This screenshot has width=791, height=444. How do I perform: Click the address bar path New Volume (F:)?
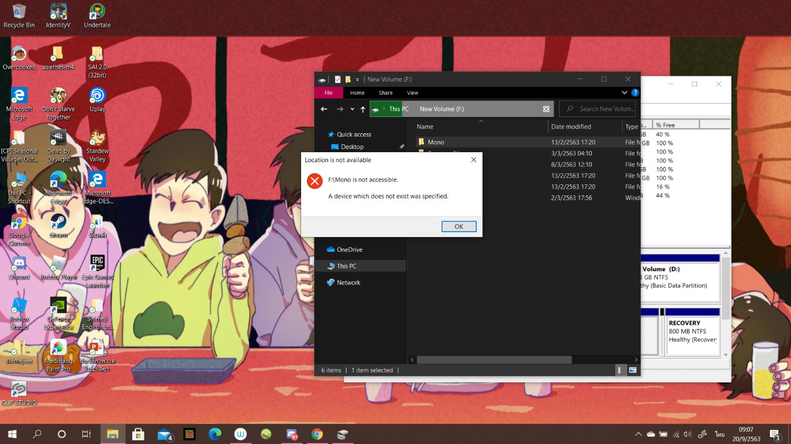[x=442, y=109]
